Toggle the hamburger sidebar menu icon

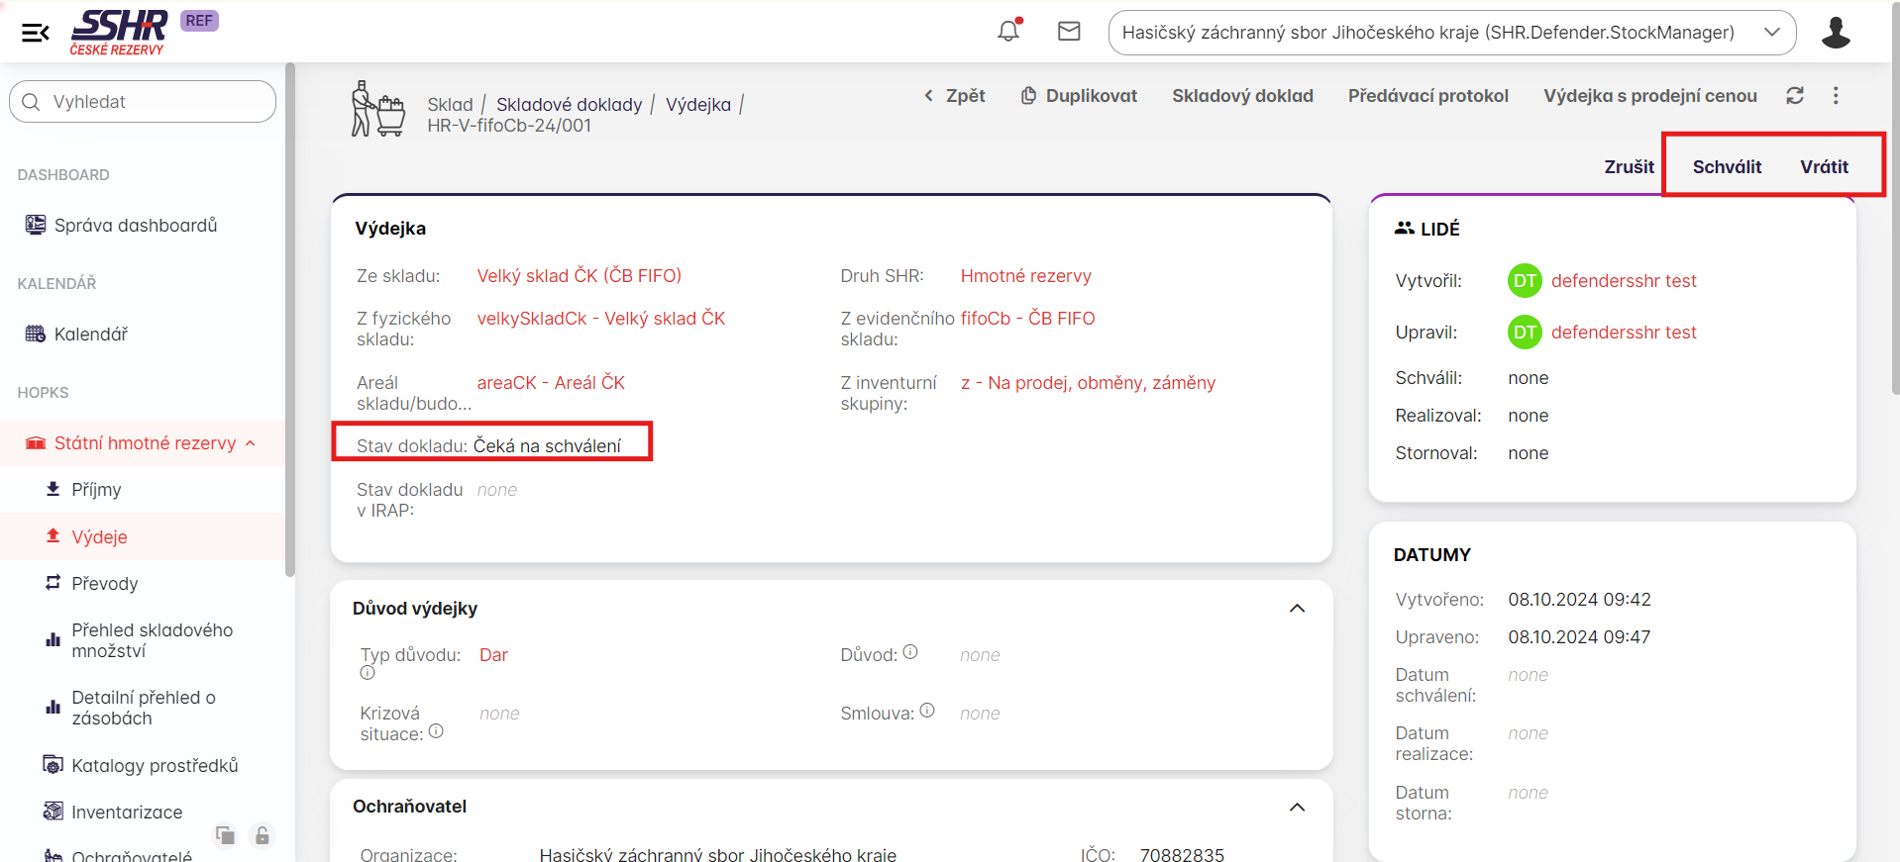[x=36, y=33]
